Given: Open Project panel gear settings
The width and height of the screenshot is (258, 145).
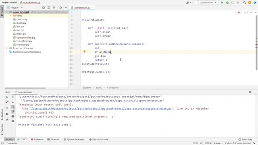Looking at the screenshot, I should (60, 8).
